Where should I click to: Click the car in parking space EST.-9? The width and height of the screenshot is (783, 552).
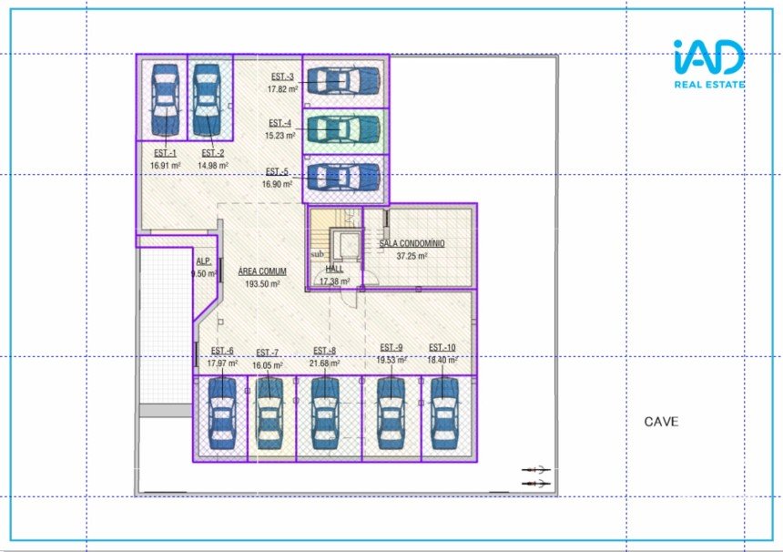tap(391, 413)
